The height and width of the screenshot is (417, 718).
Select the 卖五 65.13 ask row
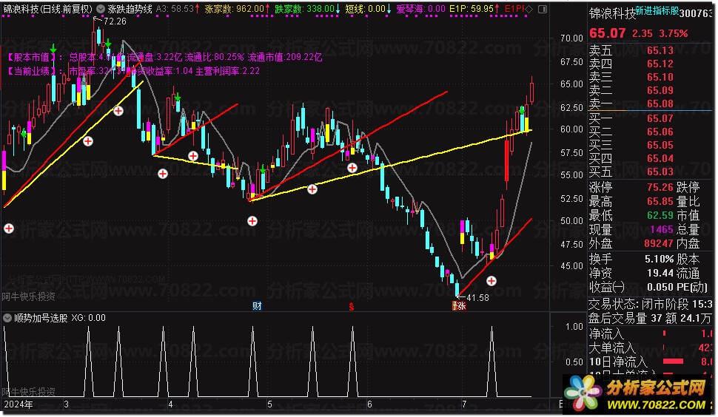[x=631, y=50]
